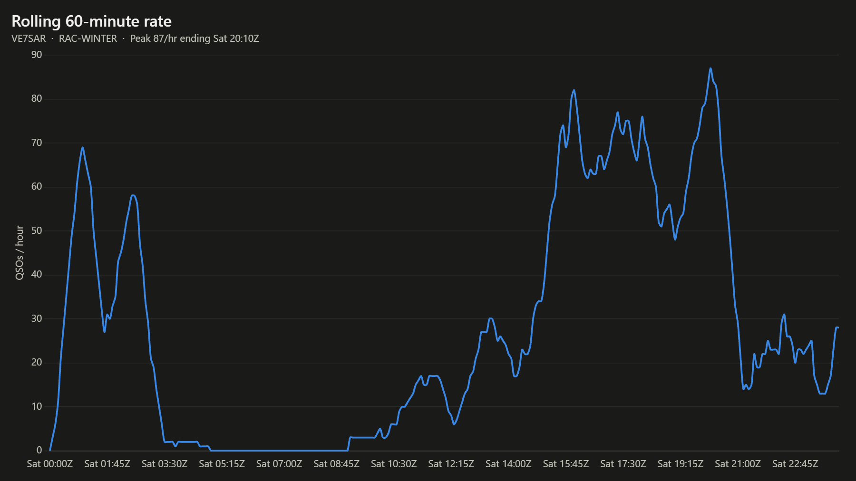Click the x-axis label 'Sat 12:15Z'
The width and height of the screenshot is (856, 481).
451,464
